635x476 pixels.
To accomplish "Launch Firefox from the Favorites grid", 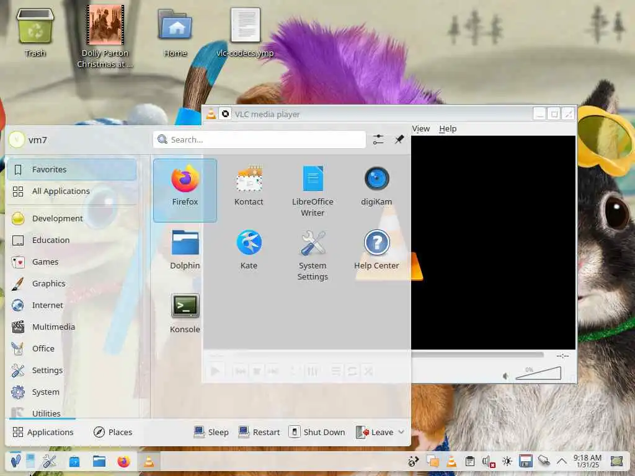I will click(185, 190).
